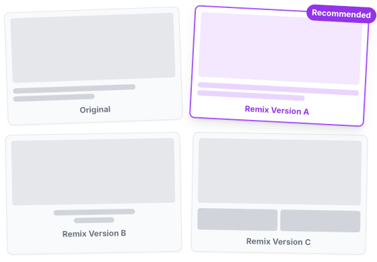The image size is (377, 262).
Task: Select the Remix Version C card
Action: [279, 193]
